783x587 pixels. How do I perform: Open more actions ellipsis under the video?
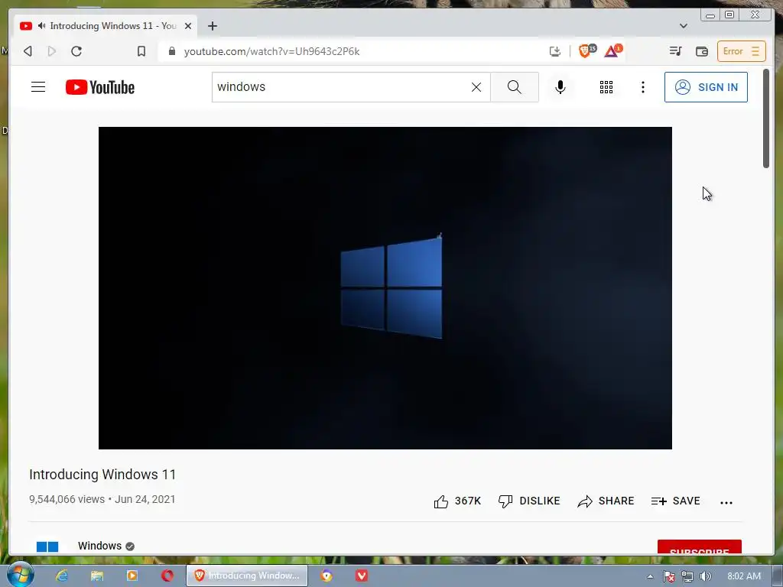coord(726,503)
